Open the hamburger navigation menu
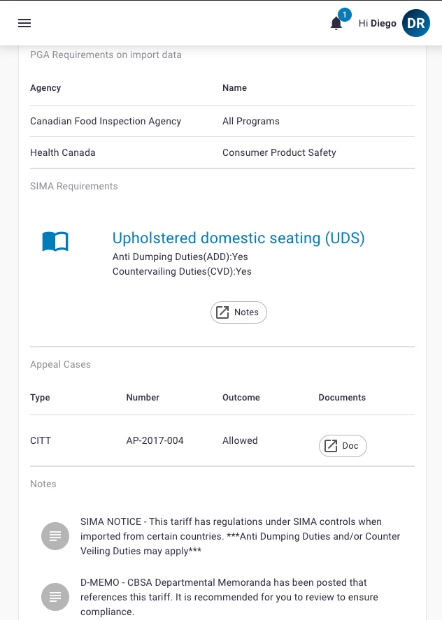 [24, 23]
